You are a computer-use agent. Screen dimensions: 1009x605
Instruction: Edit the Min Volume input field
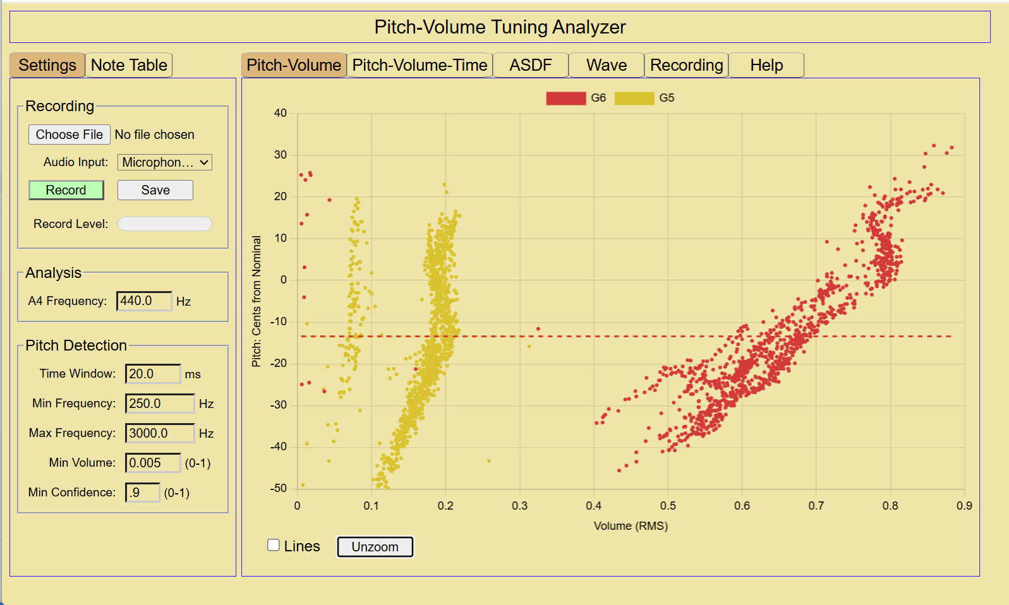point(153,463)
